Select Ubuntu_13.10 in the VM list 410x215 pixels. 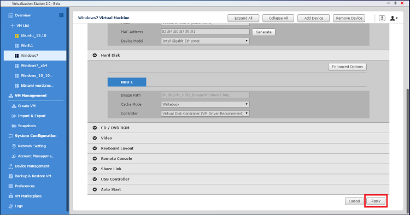point(33,36)
